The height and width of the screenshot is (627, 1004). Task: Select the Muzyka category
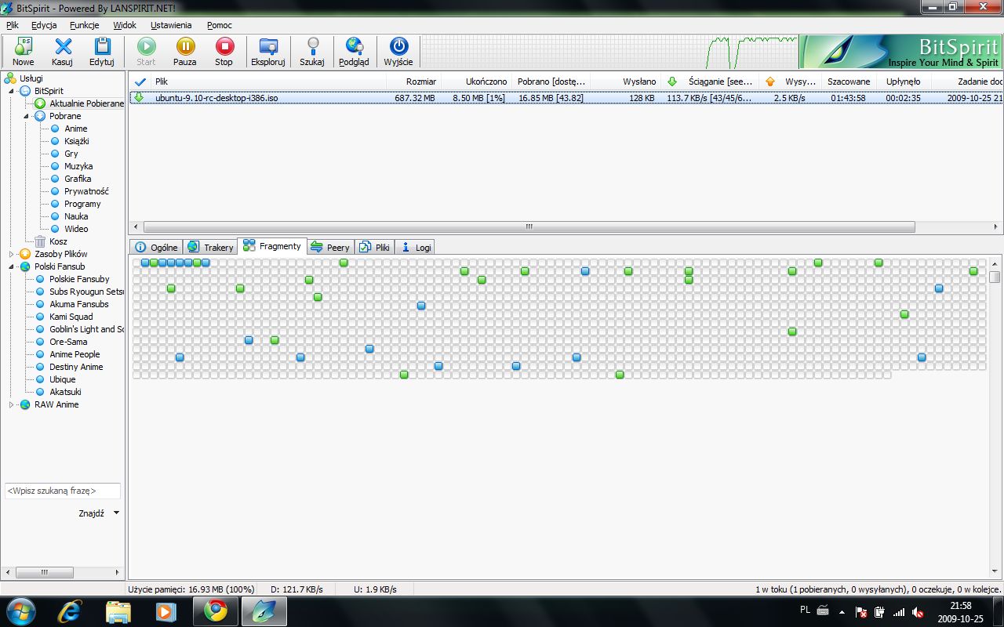(78, 166)
